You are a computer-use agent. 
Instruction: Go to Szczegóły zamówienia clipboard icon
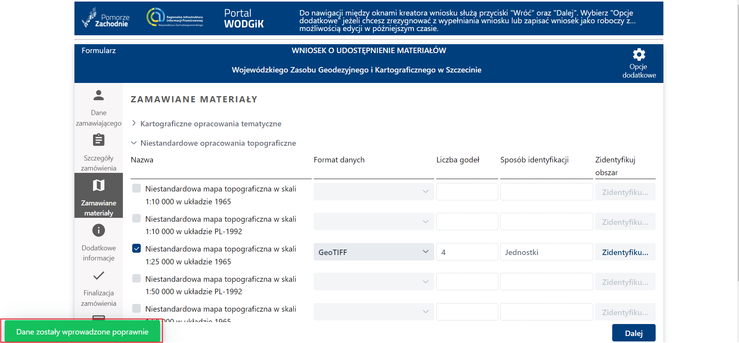(x=98, y=140)
